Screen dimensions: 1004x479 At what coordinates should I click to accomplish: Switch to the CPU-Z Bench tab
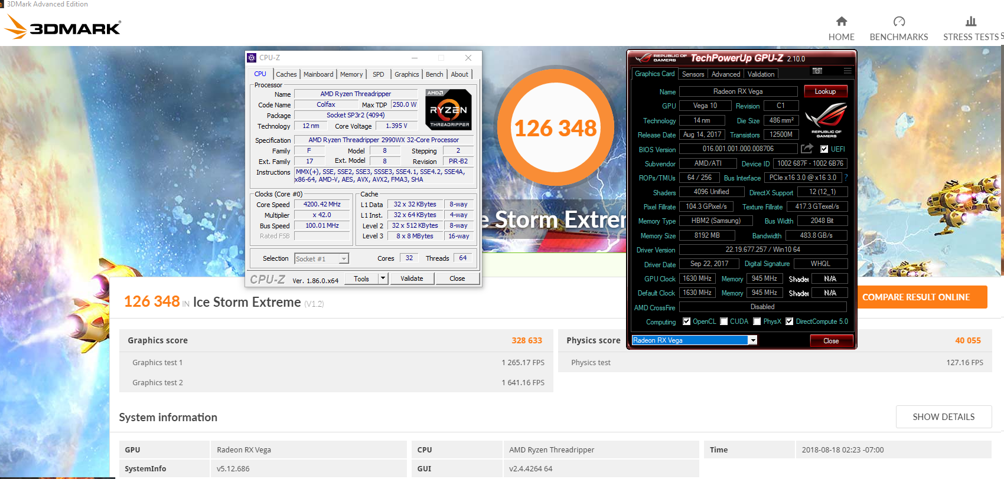coord(435,74)
